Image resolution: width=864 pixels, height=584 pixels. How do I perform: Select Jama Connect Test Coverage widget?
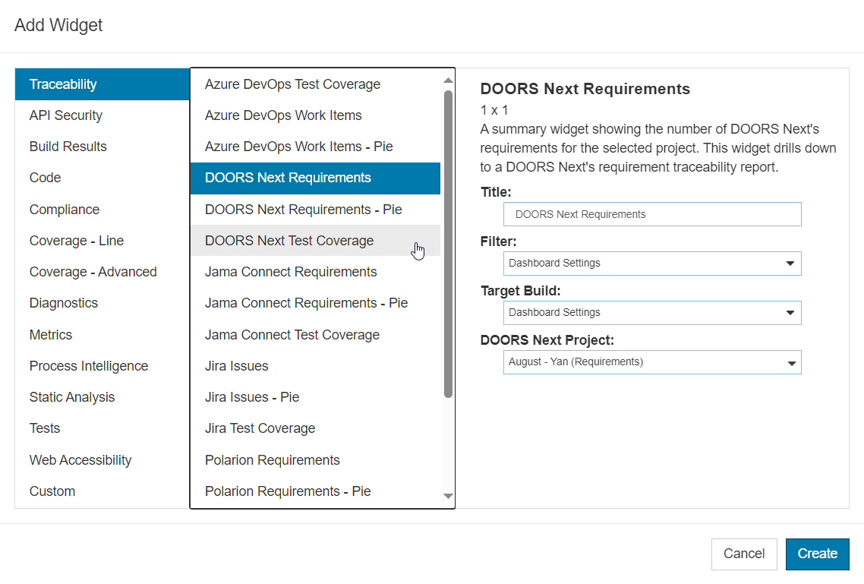click(315, 334)
